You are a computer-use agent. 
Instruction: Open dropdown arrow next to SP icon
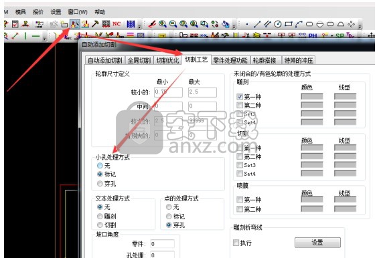coord(331,36)
